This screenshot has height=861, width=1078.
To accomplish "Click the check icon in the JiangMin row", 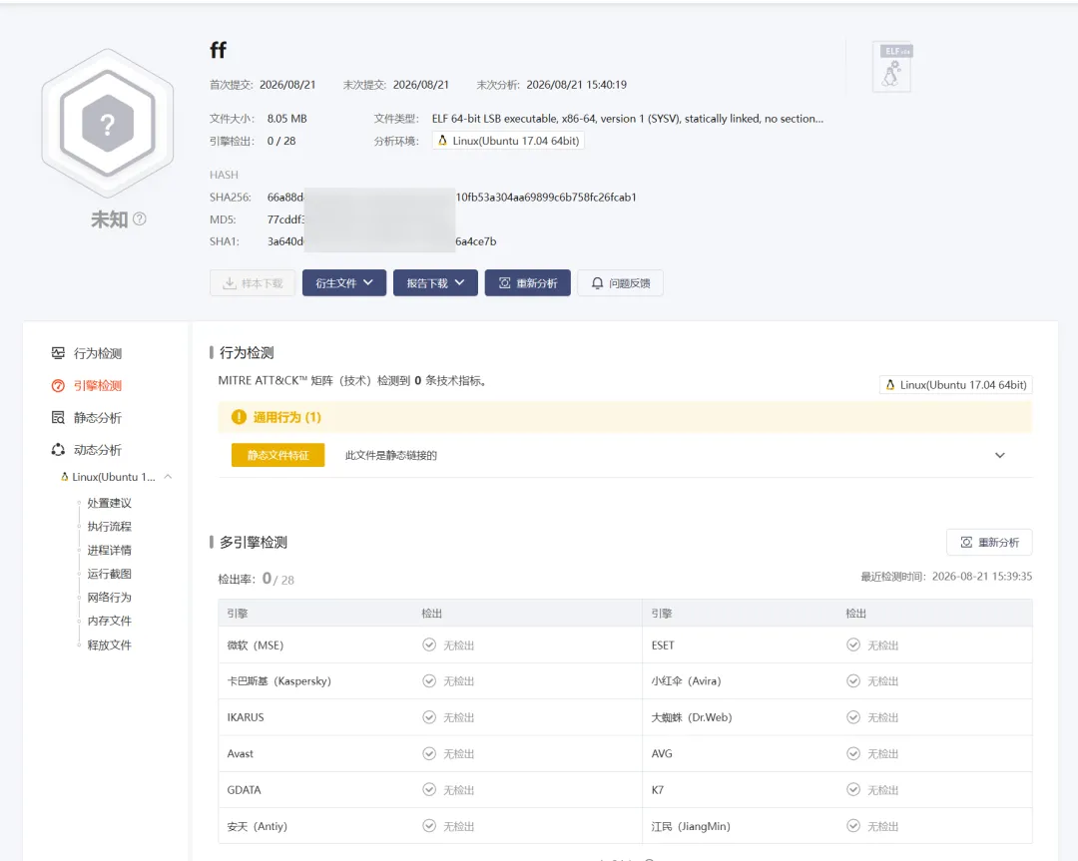I will [853, 826].
